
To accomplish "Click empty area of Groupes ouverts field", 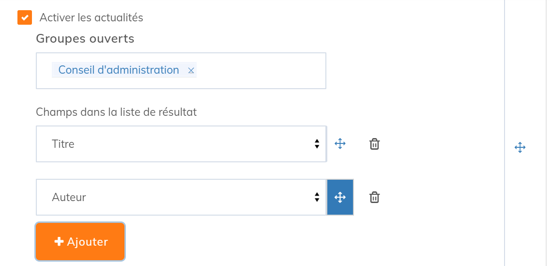I will (x=261, y=71).
